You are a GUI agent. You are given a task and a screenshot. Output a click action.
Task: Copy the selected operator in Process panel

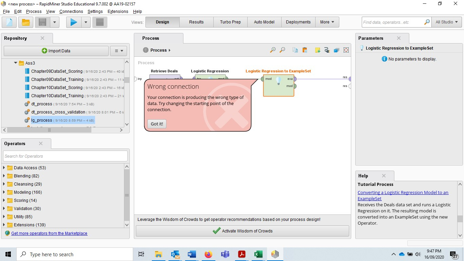pyautogui.click(x=295, y=50)
